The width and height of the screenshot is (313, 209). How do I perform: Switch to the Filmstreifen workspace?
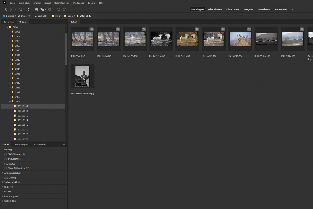pos(232,9)
